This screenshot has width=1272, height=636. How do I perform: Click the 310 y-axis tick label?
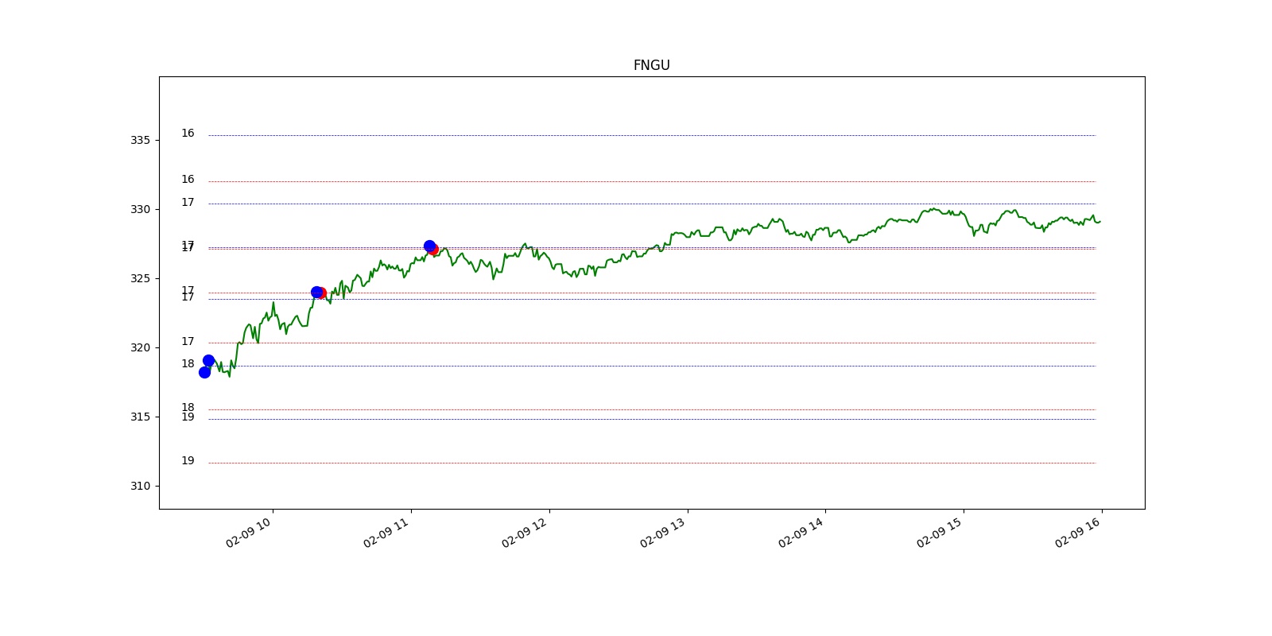pyautogui.click(x=140, y=486)
